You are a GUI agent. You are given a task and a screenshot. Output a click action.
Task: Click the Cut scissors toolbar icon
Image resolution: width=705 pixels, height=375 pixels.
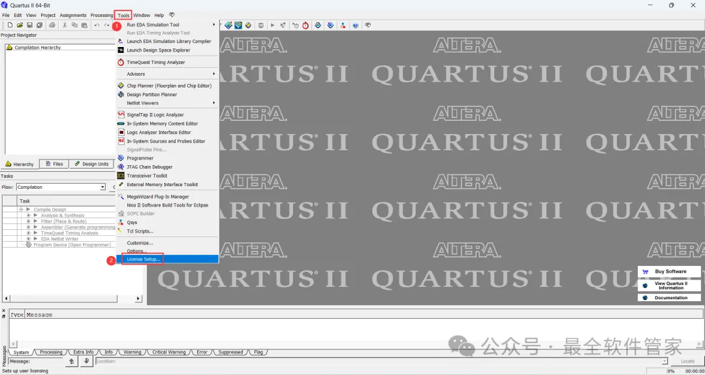coord(65,25)
